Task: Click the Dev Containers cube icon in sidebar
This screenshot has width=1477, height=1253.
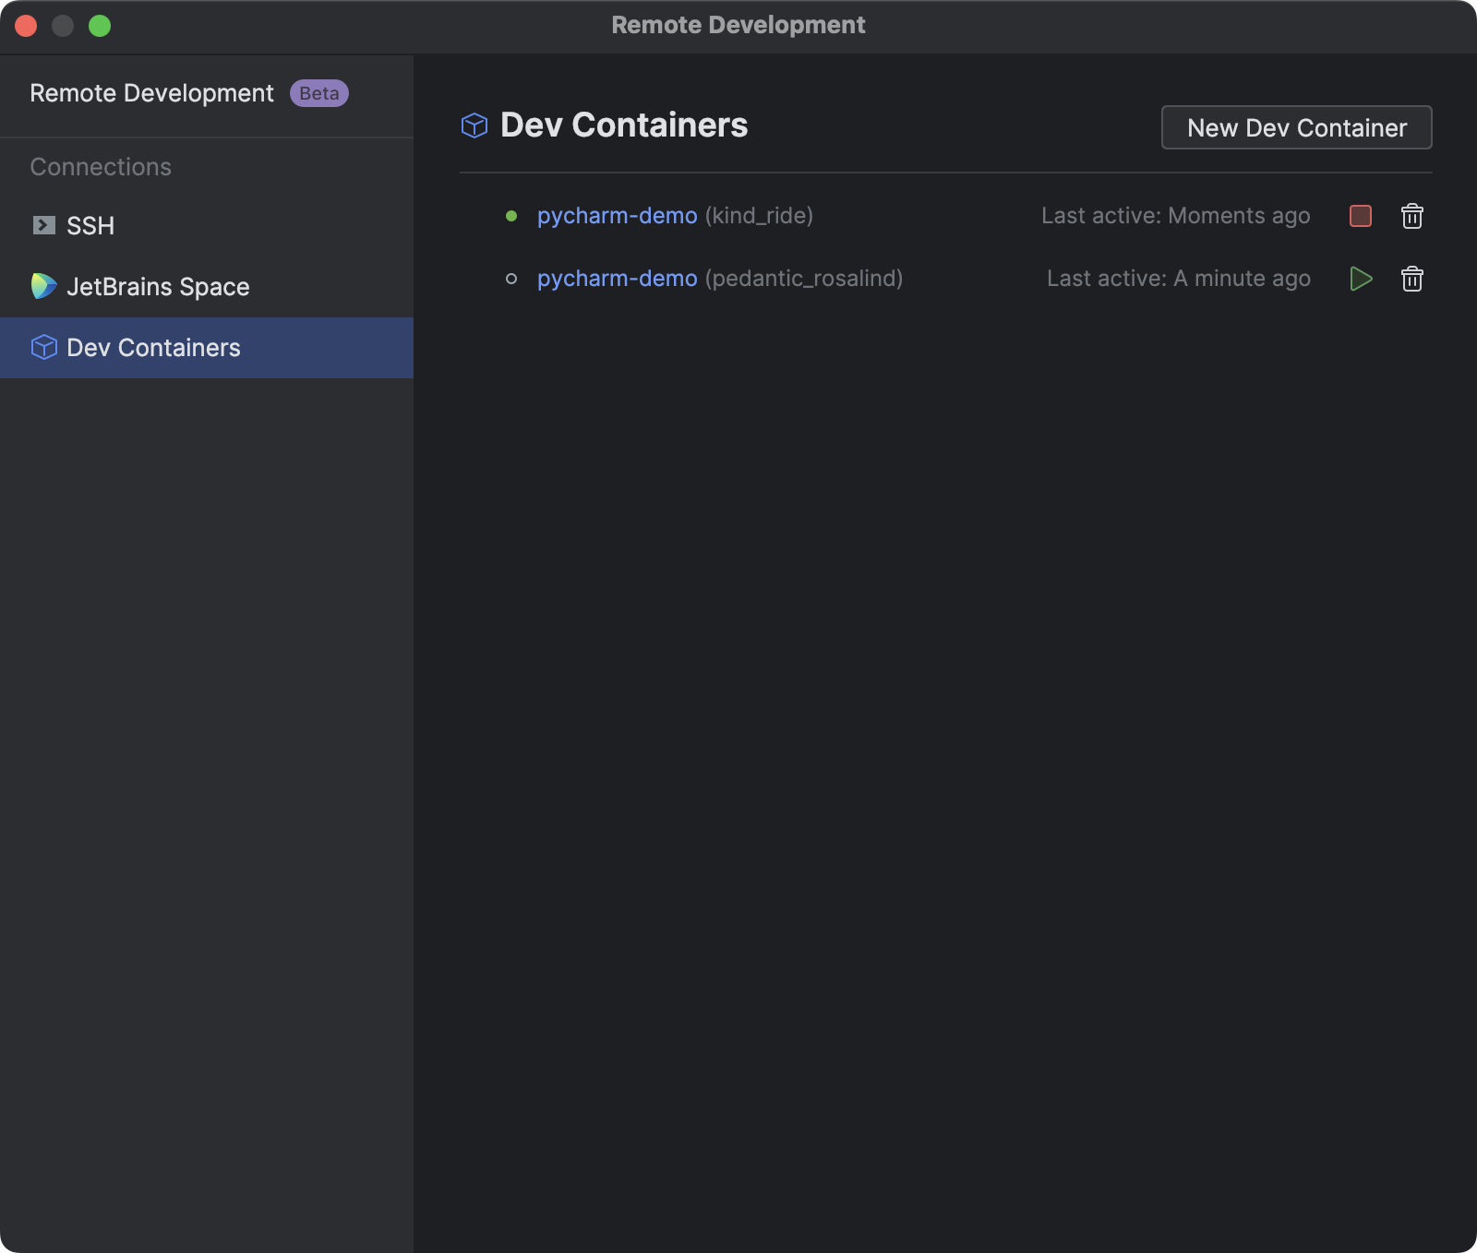Action: click(42, 348)
